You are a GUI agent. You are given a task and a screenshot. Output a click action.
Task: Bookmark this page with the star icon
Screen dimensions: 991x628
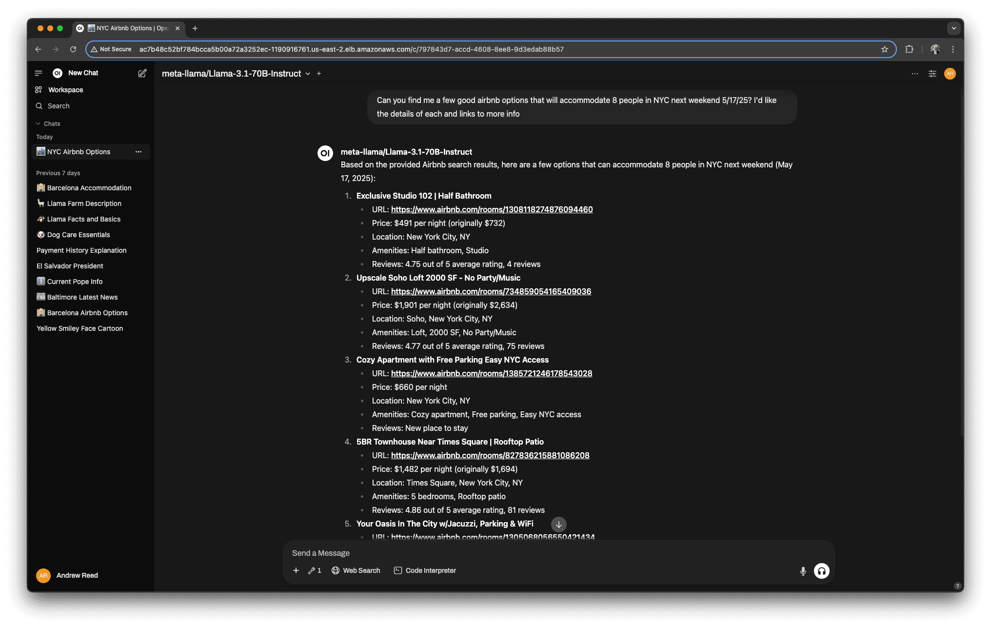pyautogui.click(x=885, y=49)
